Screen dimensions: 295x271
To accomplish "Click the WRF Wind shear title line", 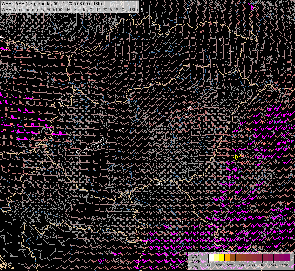I will point(70,9).
